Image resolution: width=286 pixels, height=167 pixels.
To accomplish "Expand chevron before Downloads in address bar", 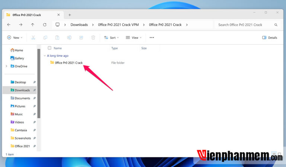I will click(65, 25).
